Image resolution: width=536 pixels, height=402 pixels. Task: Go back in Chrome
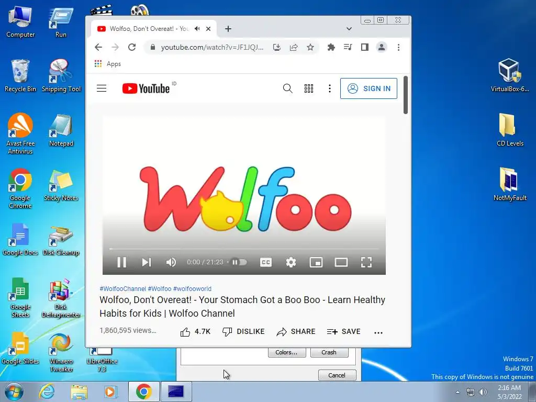coord(98,47)
